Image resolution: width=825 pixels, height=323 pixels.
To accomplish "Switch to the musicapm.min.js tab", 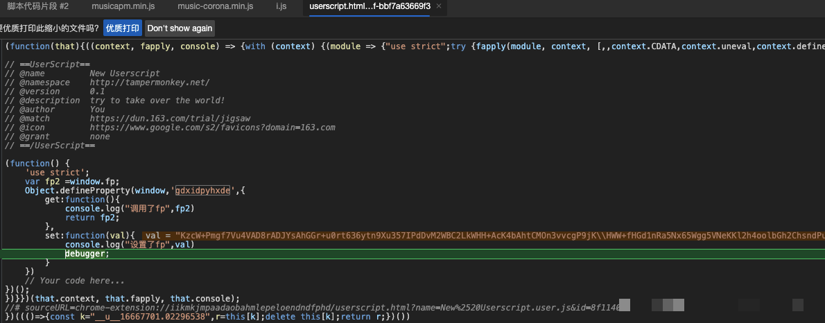I will [123, 6].
